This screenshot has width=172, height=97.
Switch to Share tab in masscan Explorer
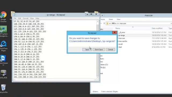111,19
